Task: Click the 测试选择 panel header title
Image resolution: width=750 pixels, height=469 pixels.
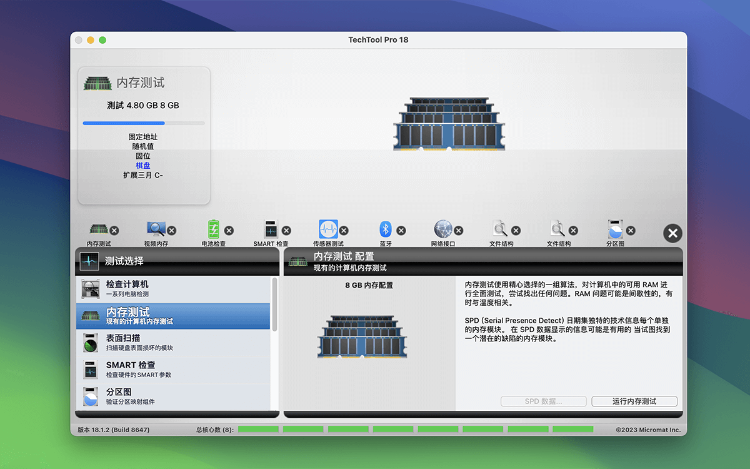Action: [124, 261]
